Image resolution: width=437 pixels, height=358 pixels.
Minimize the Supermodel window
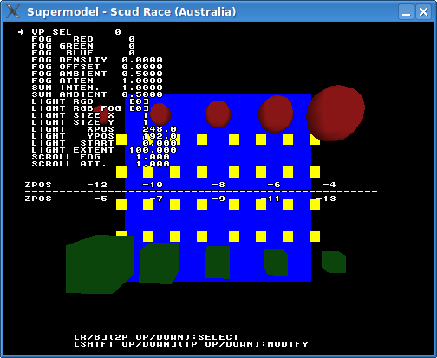[x=407, y=12]
